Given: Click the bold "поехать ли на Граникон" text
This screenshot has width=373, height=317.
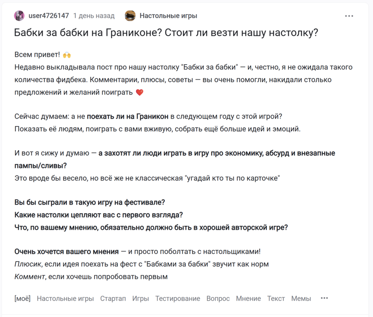Looking at the screenshot, I should (128, 117).
